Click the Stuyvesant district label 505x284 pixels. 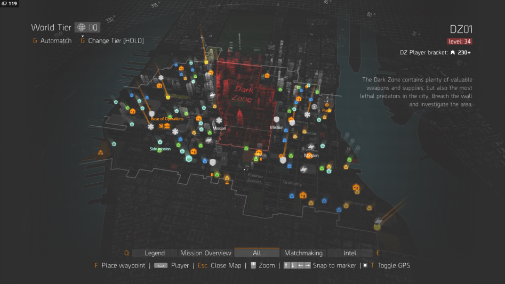(x=355, y=204)
